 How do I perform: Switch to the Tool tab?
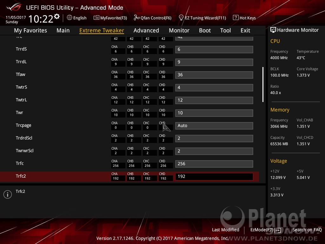point(225,30)
